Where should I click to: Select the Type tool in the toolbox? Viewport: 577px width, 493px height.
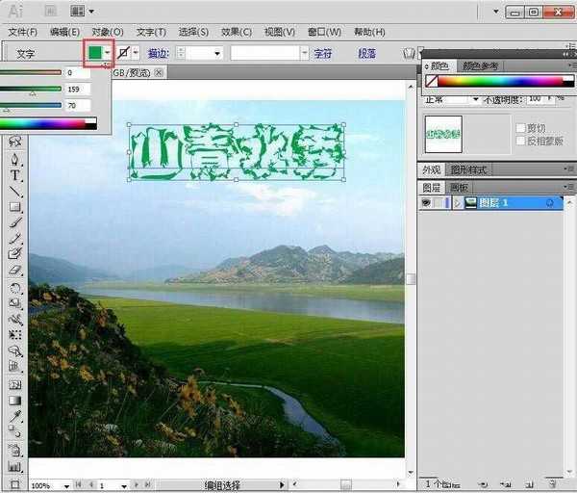15,175
